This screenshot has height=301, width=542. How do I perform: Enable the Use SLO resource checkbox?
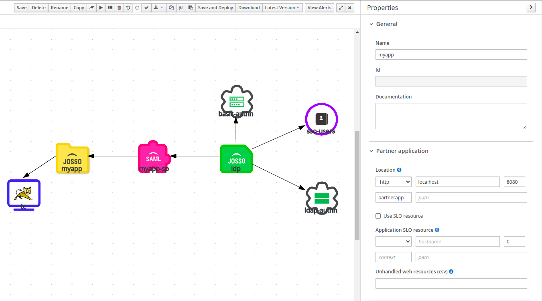pyautogui.click(x=378, y=216)
